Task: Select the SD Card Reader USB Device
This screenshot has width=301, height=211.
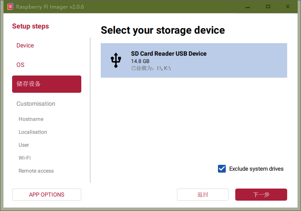Action: click(194, 60)
